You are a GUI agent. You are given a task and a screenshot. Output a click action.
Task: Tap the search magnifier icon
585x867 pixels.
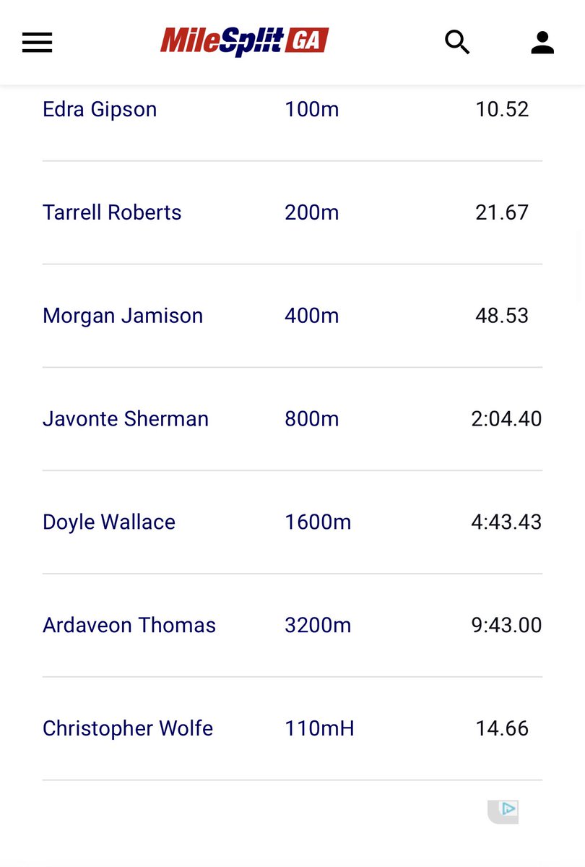[457, 43]
